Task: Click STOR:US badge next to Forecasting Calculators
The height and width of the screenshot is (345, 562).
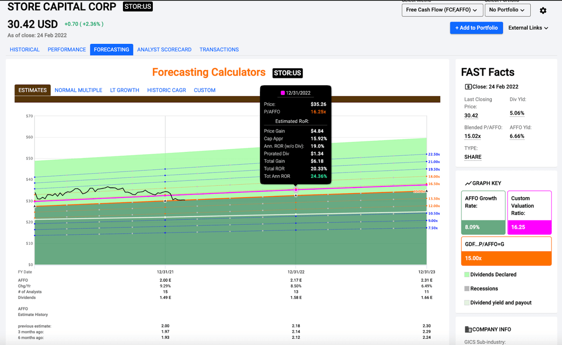Action: (x=288, y=73)
